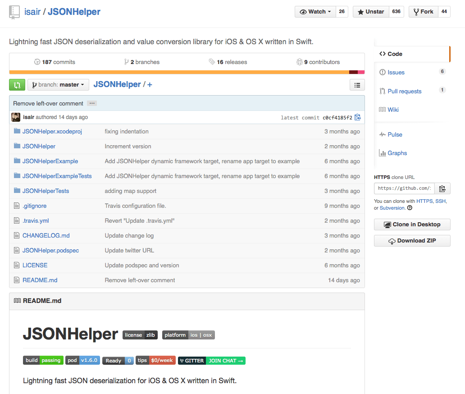
Task: Click the Download ZIP button
Action: (412, 240)
